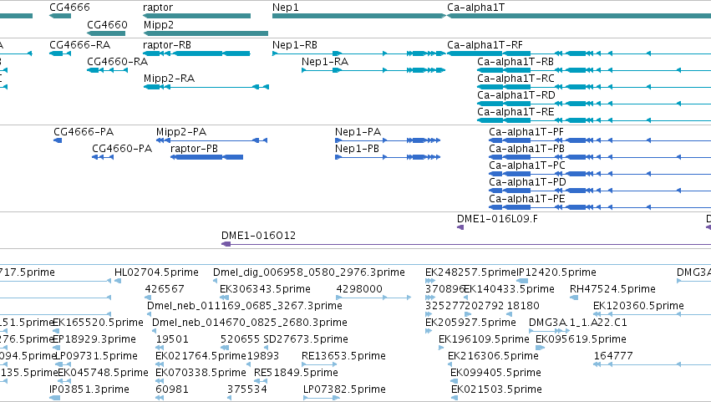
Task: Select the Ca-alpha1T gene label
Action: coord(475,8)
